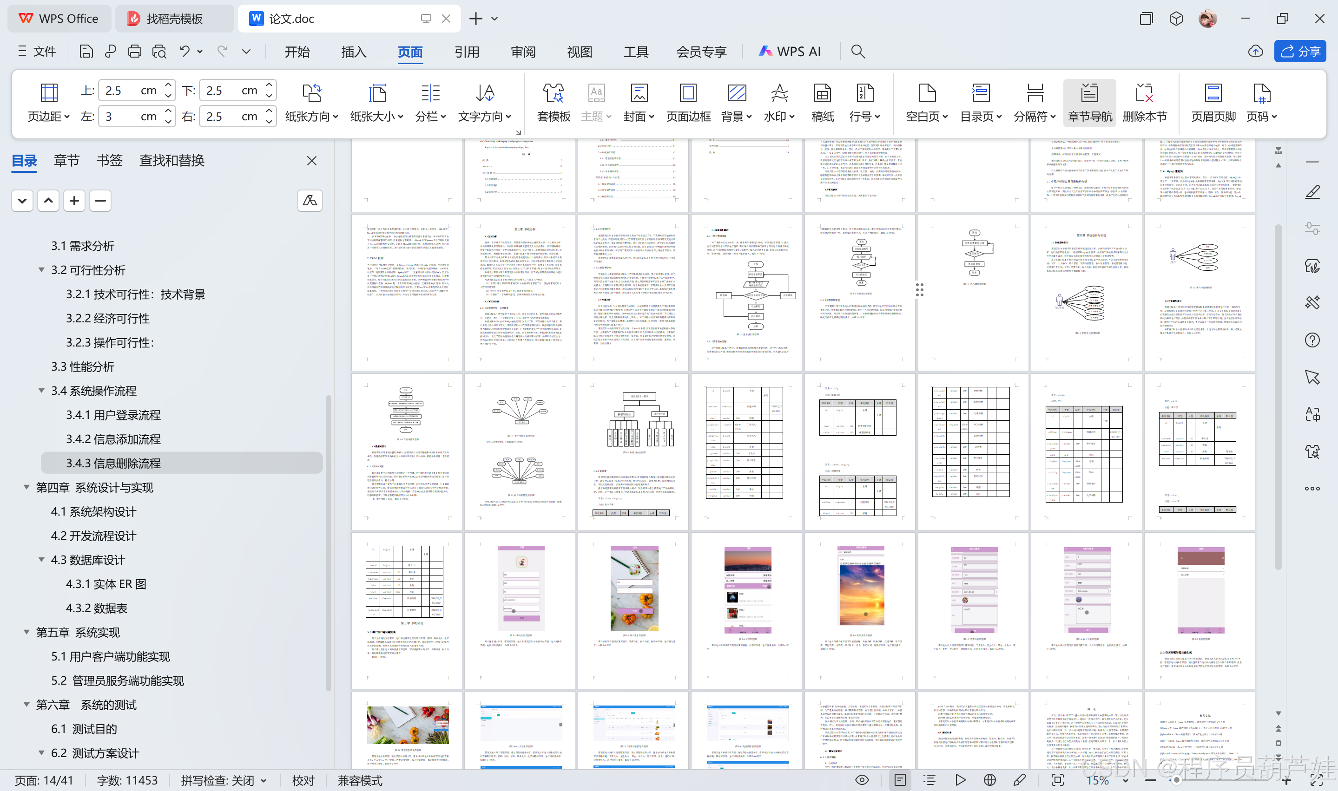This screenshot has height=791, width=1338.
Task: Click the 套模板 template icon
Action: [554, 103]
